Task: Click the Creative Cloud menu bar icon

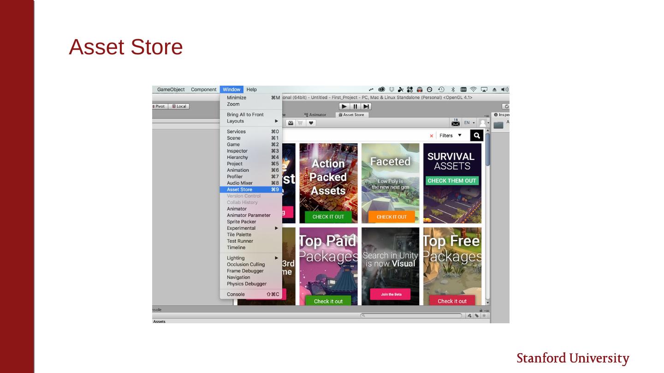Action: 382,90
